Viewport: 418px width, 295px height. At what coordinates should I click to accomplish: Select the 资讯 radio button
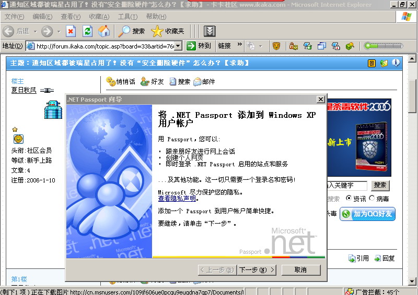pyautogui.click(x=349, y=198)
